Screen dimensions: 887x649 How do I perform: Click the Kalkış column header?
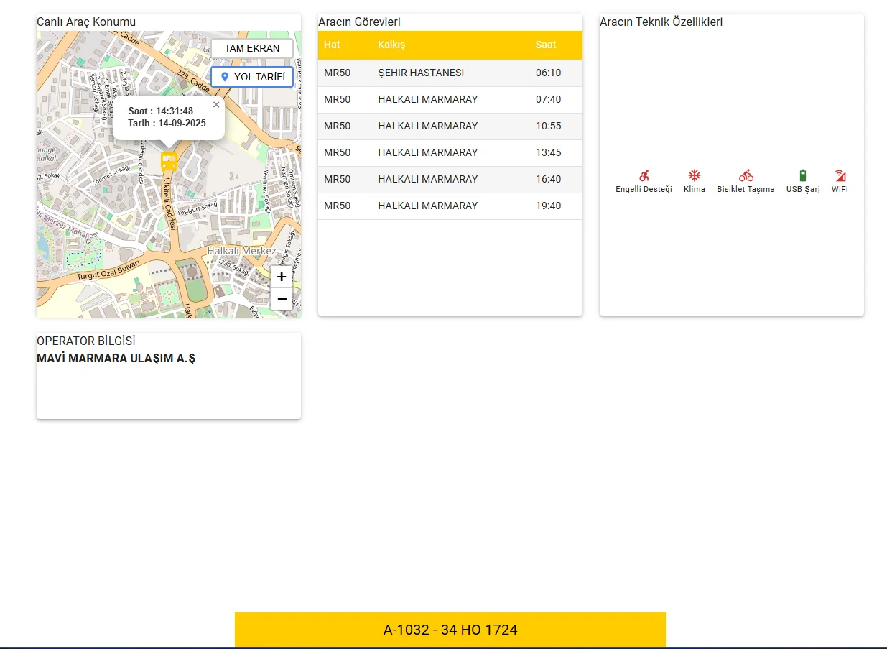click(x=391, y=45)
